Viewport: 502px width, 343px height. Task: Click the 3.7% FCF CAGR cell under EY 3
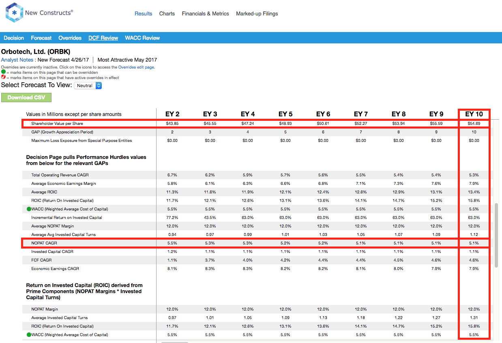click(x=210, y=260)
